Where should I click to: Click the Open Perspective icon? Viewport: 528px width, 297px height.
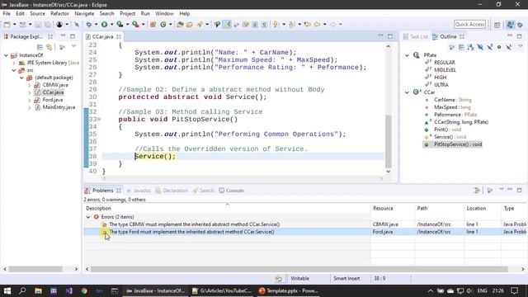coord(497,25)
